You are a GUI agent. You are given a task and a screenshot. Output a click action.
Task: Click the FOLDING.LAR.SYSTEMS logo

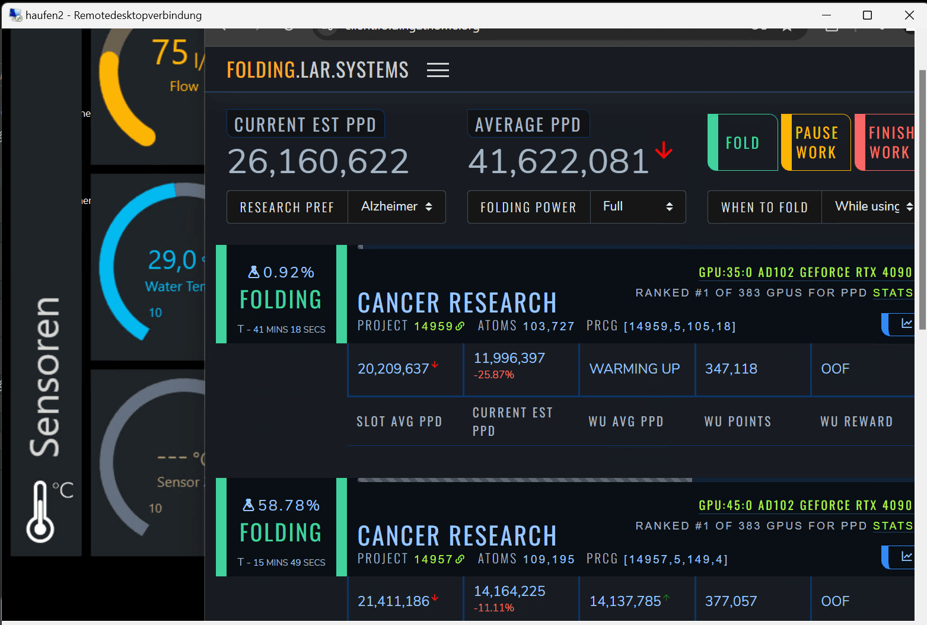[317, 70]
